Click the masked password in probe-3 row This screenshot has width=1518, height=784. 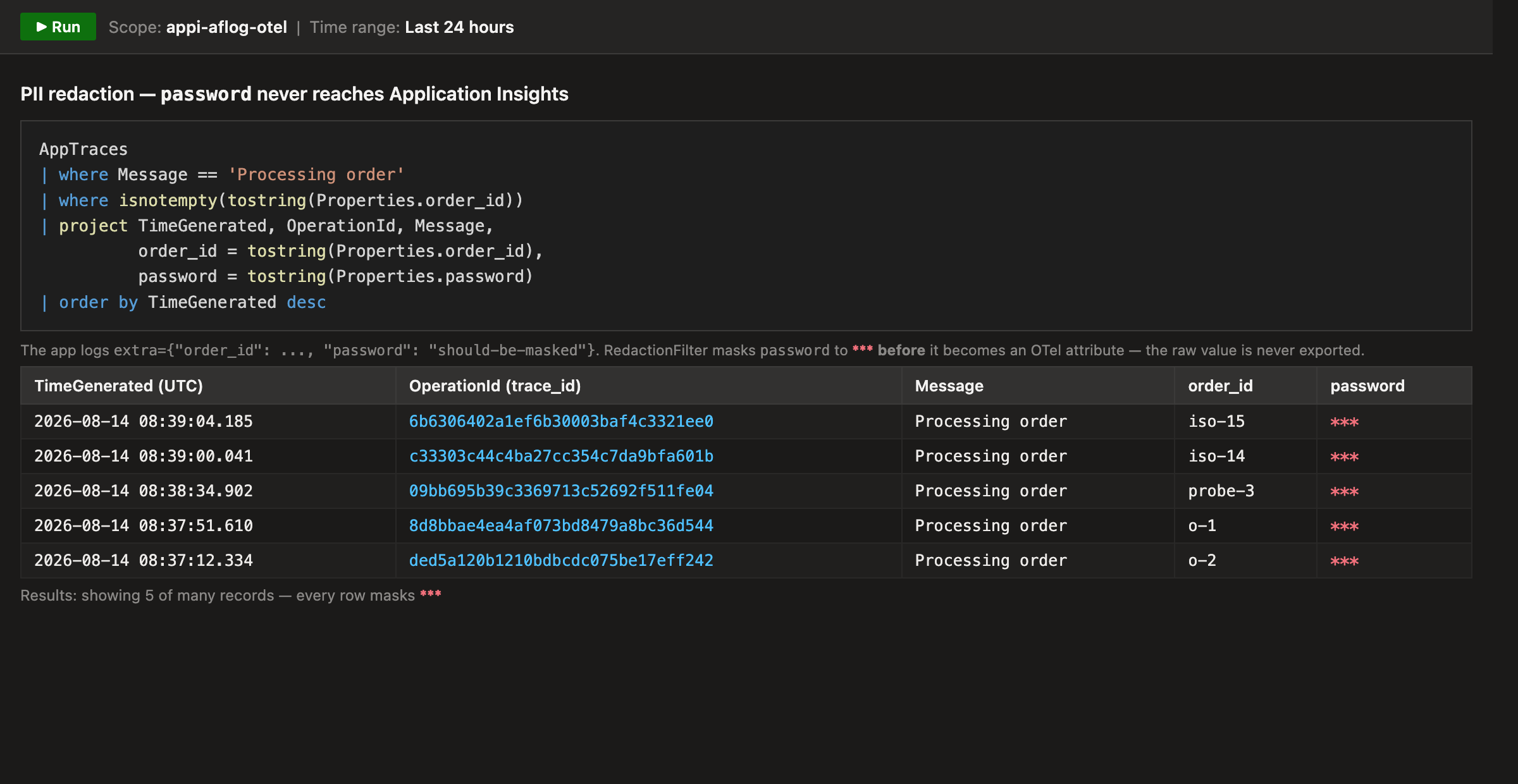(1344, 492)
